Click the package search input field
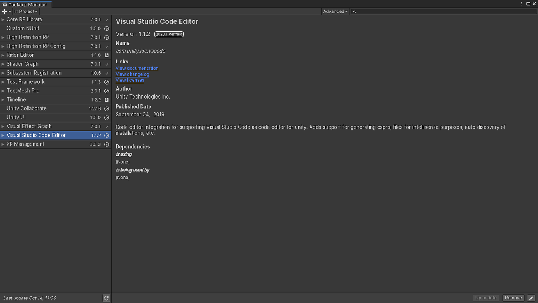 click(x=444, y=12)
